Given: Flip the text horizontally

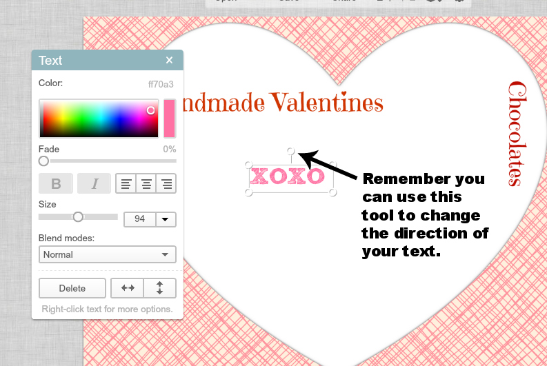Looking at the screenshot, I should pos(128,288).
